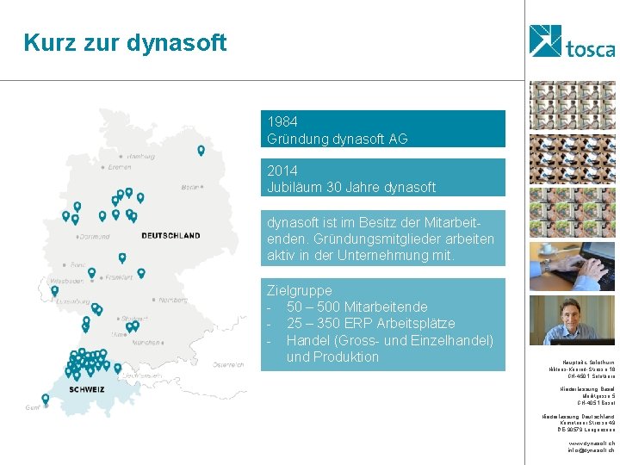This screenshot has width=620, height=465.
Task: Click the 'München' city label
Action: tap(146, 343)
